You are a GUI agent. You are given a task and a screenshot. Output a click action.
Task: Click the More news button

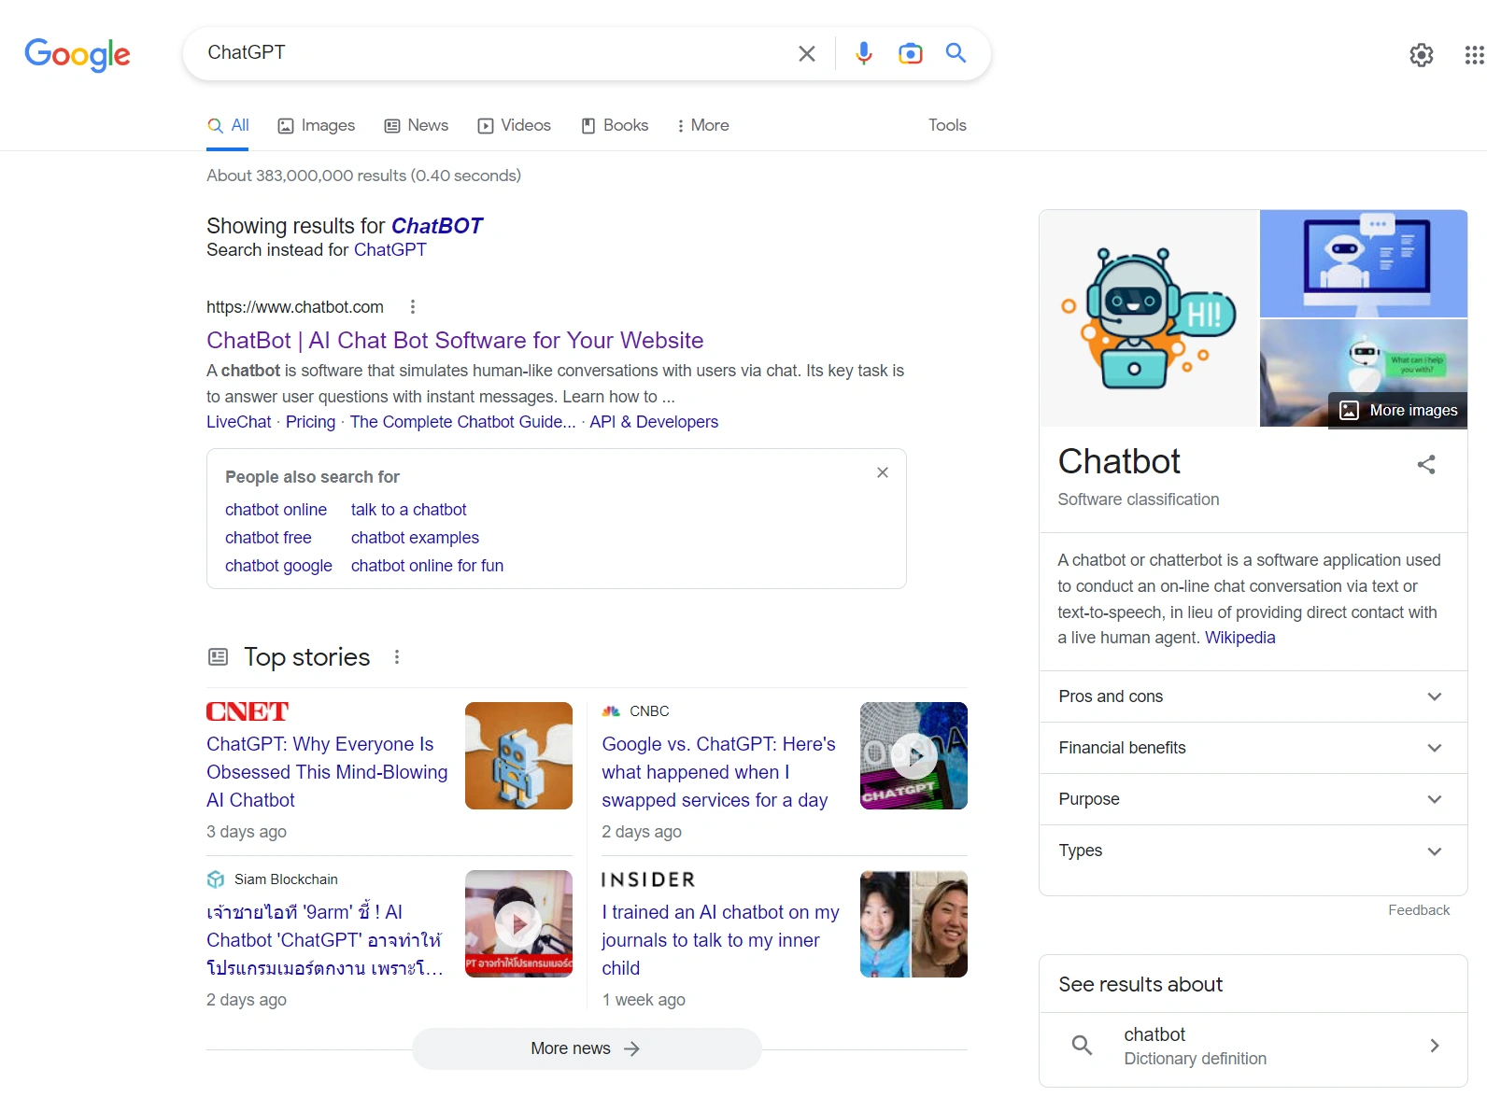(x=587, y=1048)
